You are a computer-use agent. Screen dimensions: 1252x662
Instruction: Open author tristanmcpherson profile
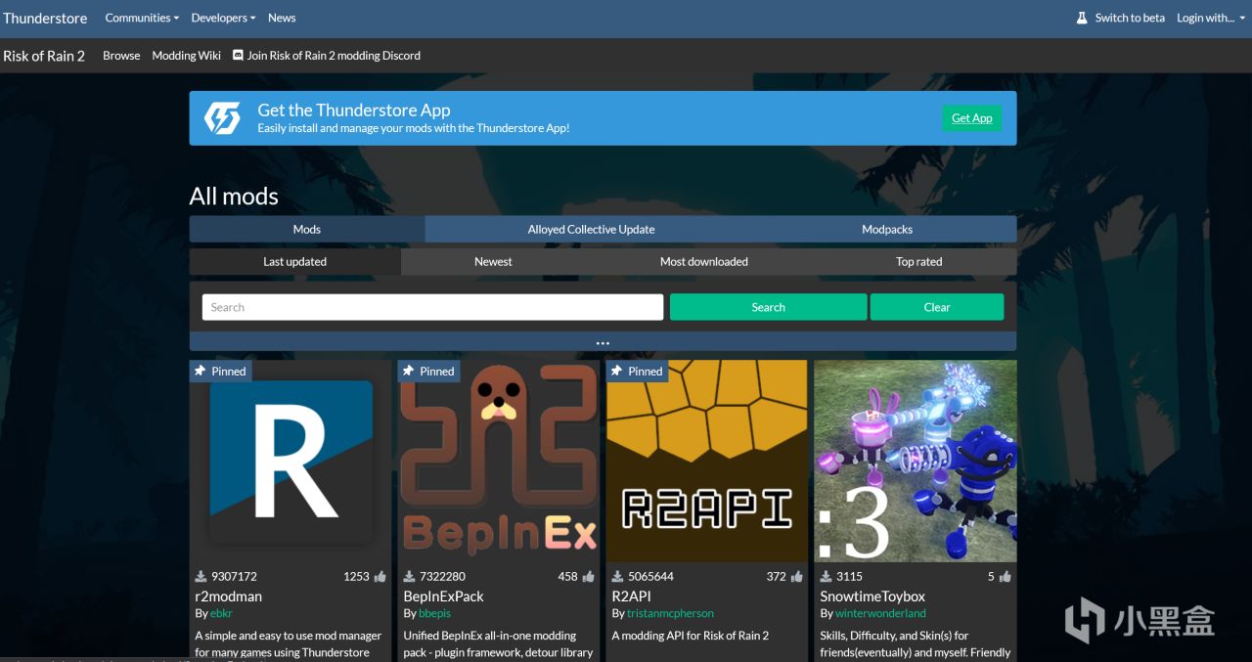[x=670, y=613]
